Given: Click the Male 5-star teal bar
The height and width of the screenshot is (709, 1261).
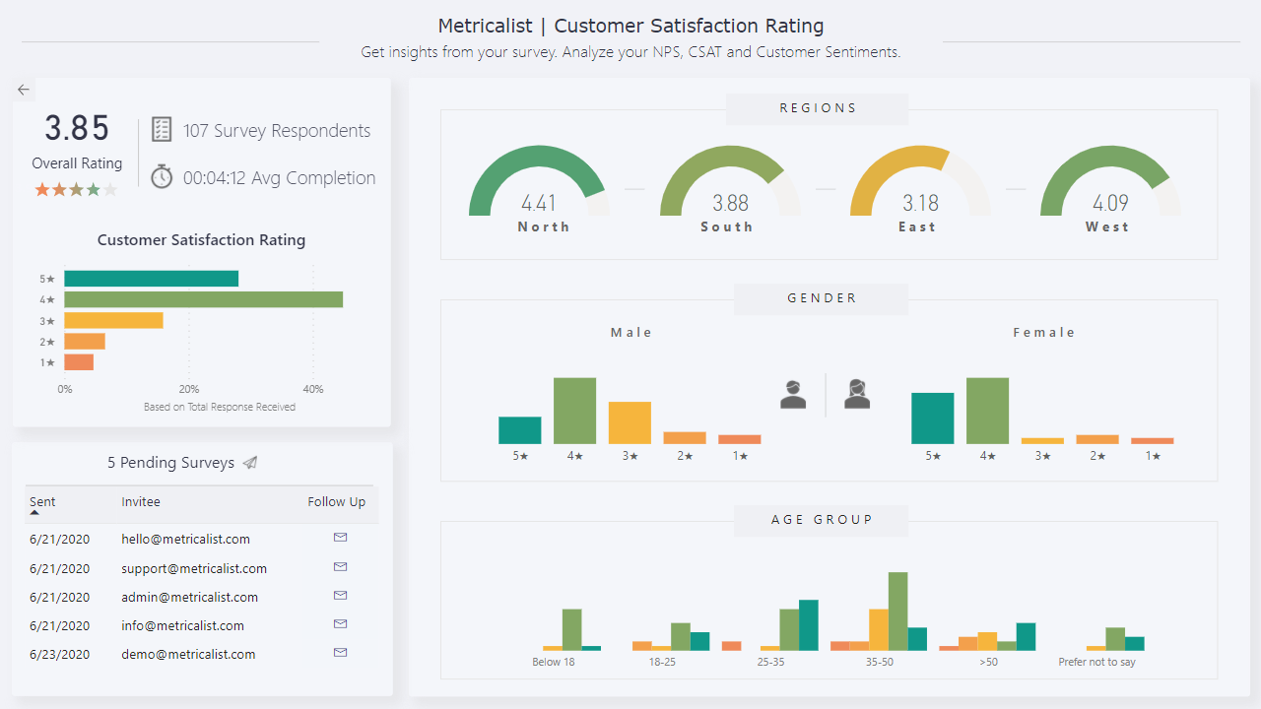Looking at the screenshot, I should 519,430.
